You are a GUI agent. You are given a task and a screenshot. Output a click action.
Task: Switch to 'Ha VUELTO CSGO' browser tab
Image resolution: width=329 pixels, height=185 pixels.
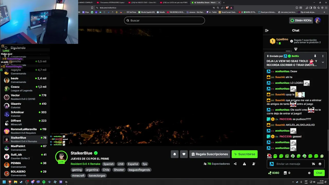point(142,3)
